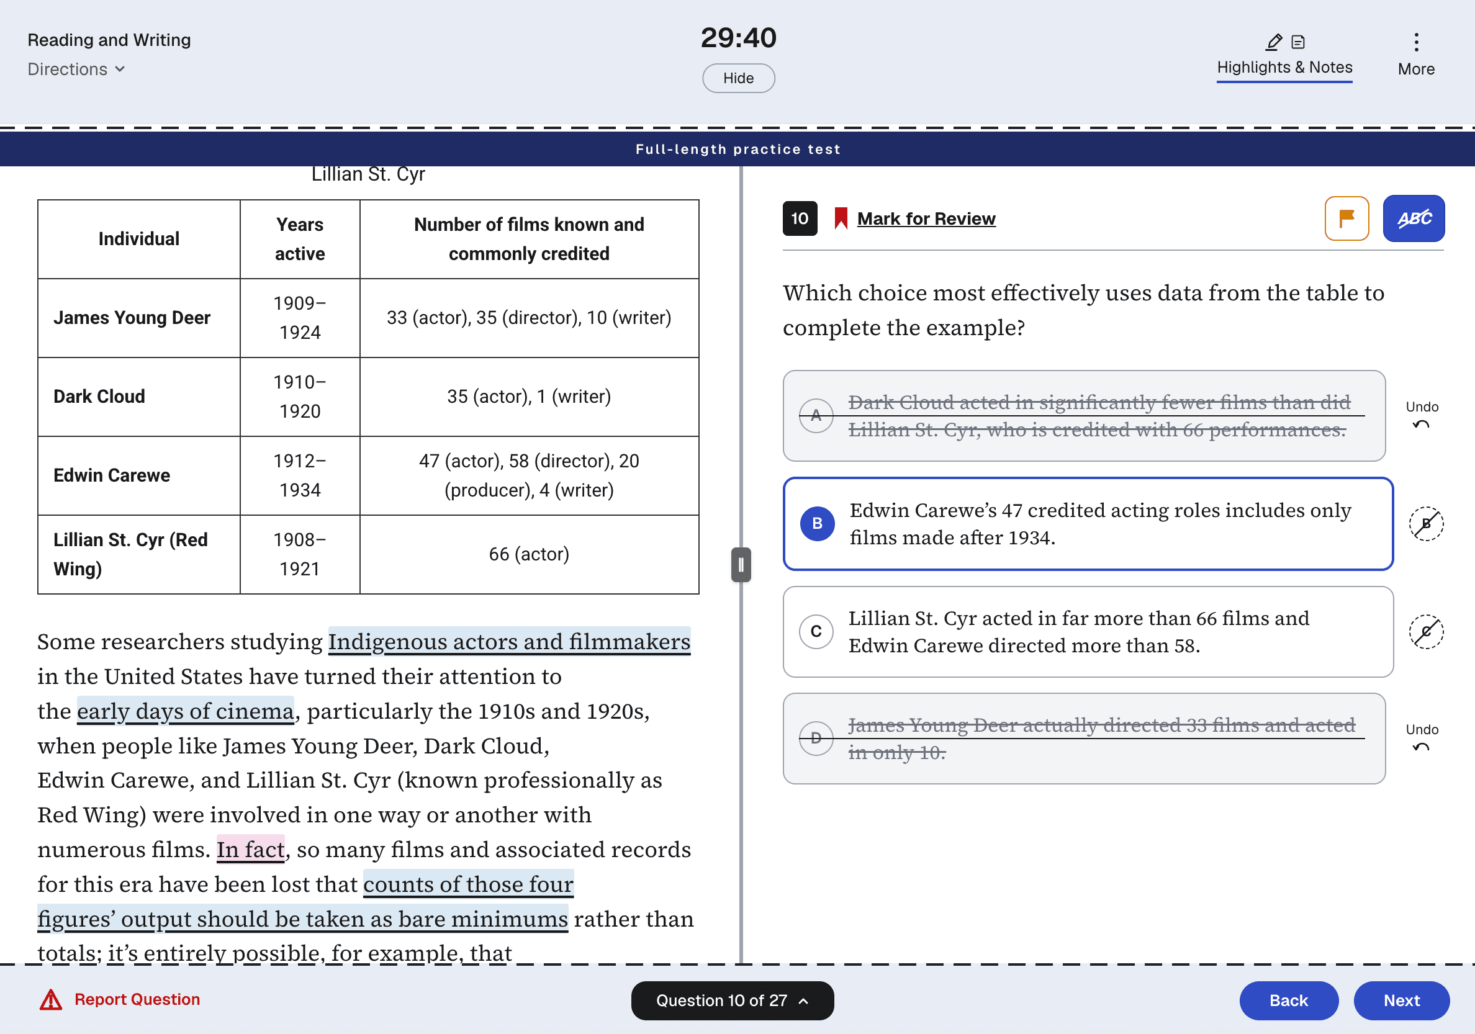The width and height of the screenshot is (1475, 1034).
Task: Click the Report Question link
Action: tap(137, 999)
